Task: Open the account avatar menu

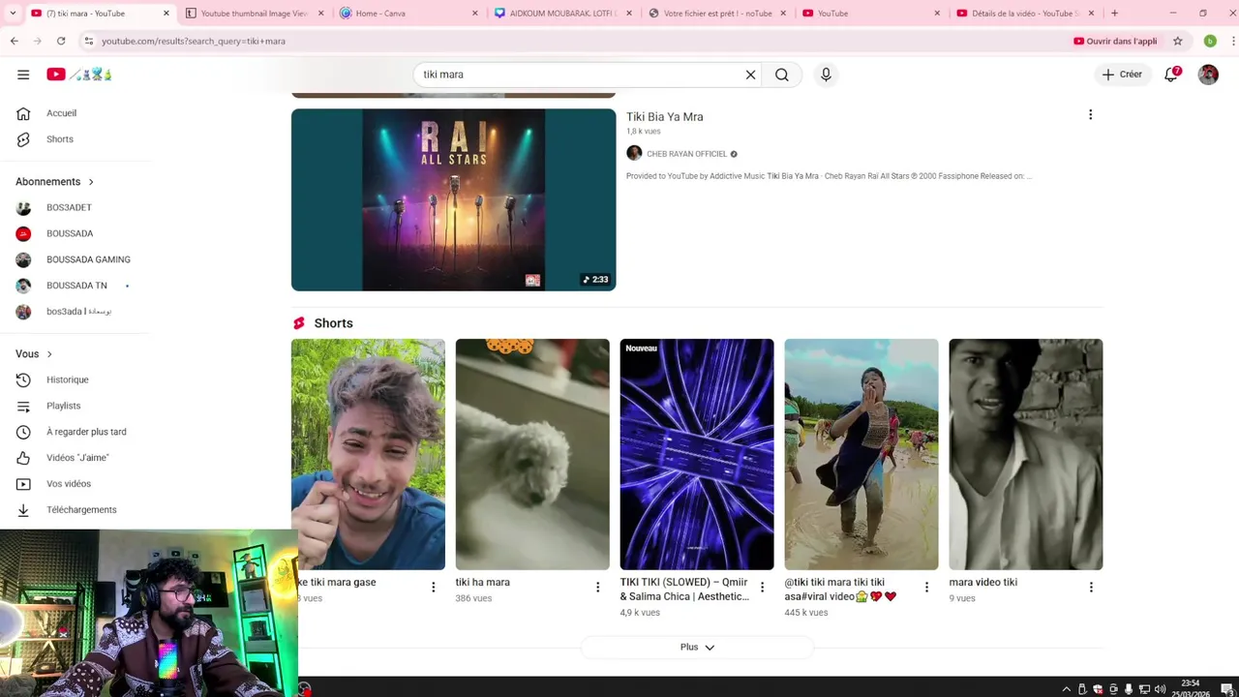Action: click(1208, 75)
